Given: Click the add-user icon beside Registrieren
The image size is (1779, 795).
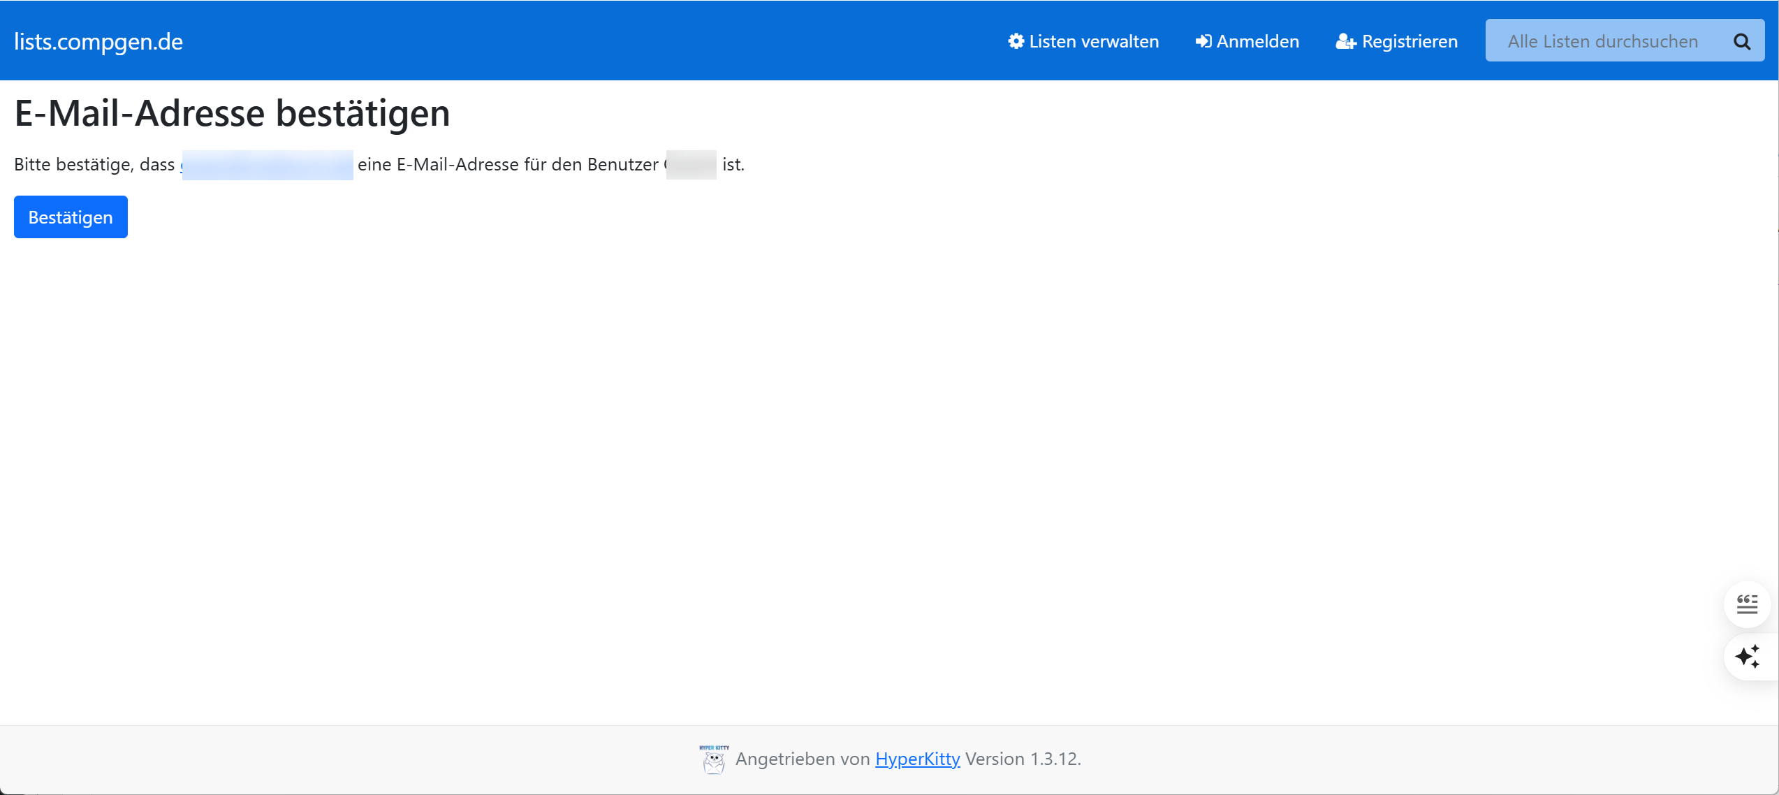Looking at the screenshot, I should point(1345,42).
